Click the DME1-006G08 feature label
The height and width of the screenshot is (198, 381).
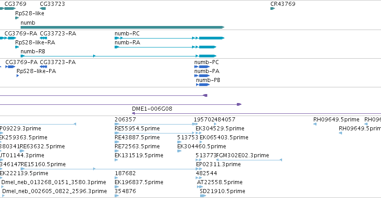point(152,109)
